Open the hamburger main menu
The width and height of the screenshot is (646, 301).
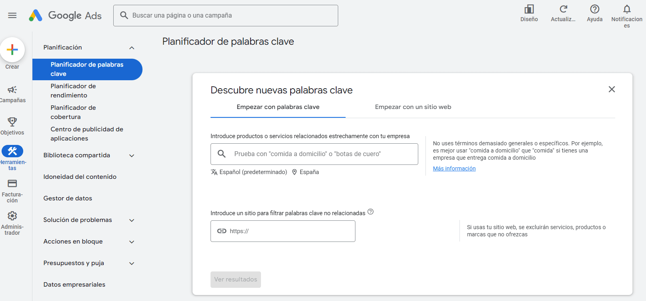click(12, 16)
